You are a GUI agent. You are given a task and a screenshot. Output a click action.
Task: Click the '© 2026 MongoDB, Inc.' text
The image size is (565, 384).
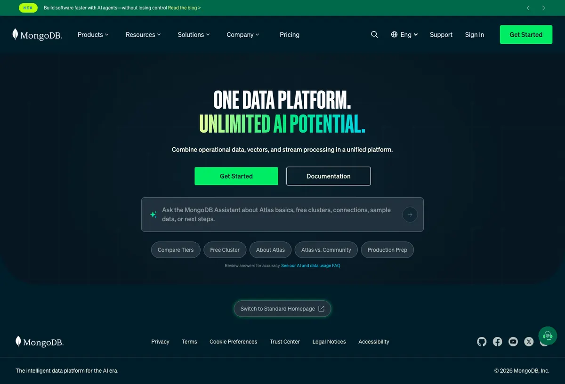(522, 370)
